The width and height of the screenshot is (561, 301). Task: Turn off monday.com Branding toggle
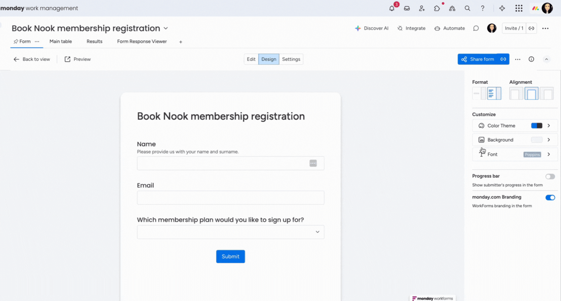point(550,198)
